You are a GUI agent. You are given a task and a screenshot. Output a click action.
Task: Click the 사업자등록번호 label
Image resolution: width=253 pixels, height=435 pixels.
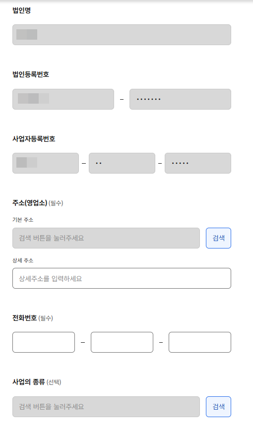click(x=34, y=139)
